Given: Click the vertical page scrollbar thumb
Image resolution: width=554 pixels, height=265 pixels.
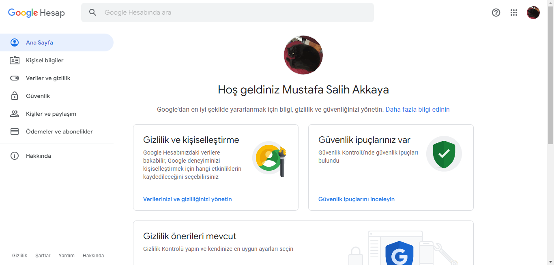Looking at the screenshot, I should pyautogui.click(x=550, y=75).
